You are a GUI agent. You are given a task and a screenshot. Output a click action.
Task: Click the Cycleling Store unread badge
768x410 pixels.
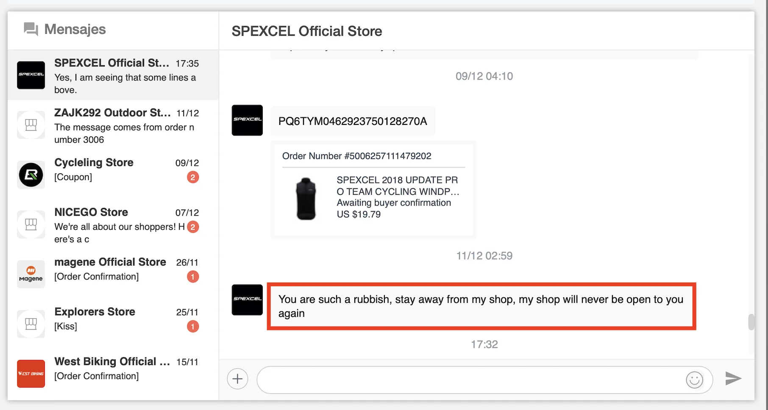tap(193, 177)
